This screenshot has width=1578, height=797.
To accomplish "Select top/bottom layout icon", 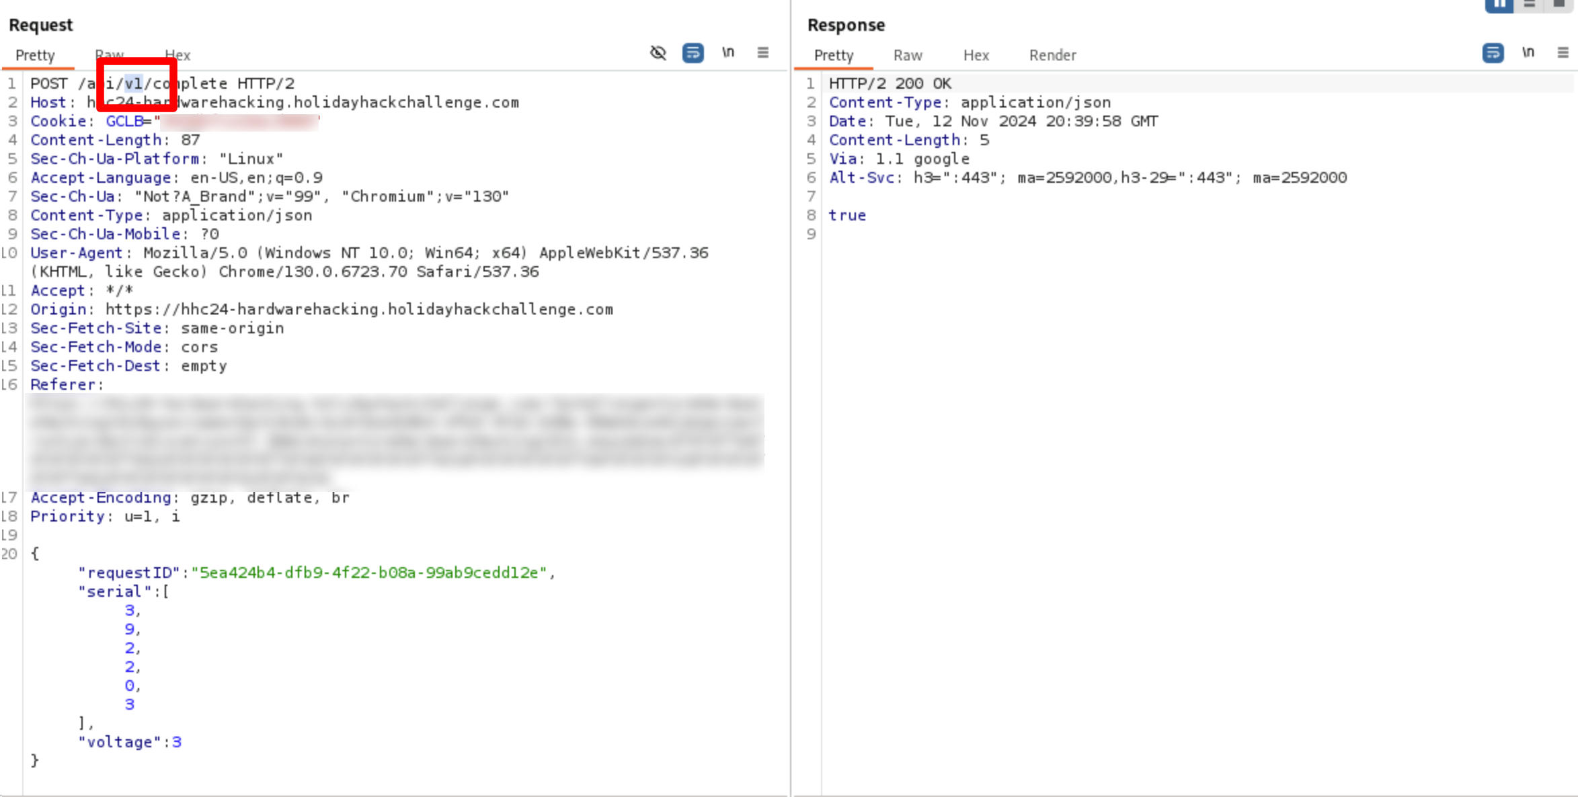I will click(1530, 5).
